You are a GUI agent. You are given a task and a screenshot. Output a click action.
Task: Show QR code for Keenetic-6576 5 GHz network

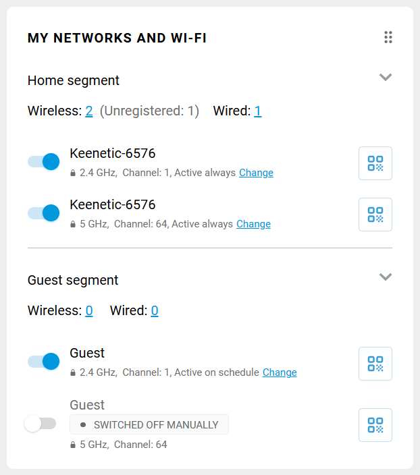[x=375, y=215]
